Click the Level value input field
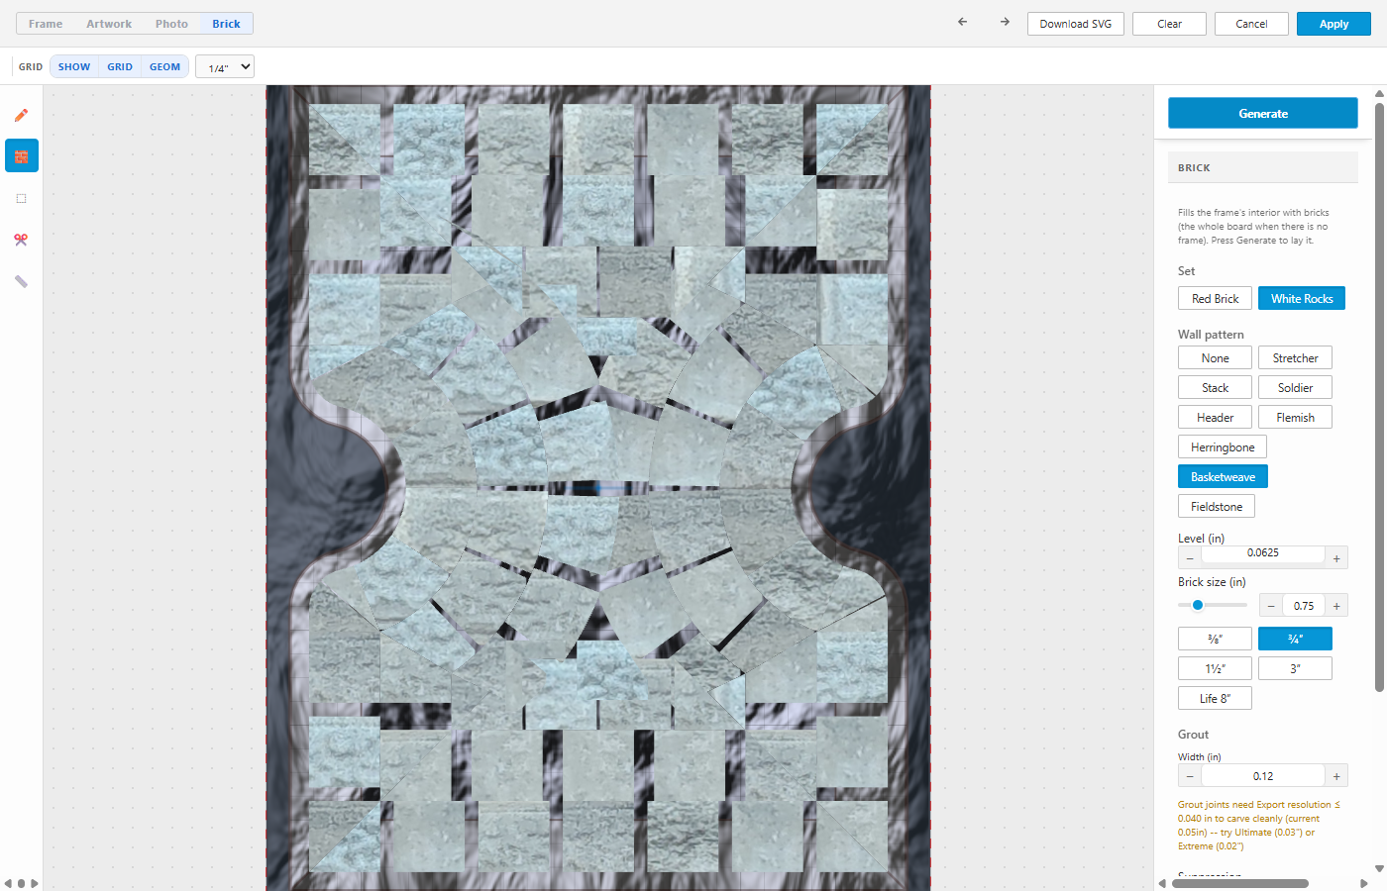1387x891 pixels. click(x=1263, y=553)
